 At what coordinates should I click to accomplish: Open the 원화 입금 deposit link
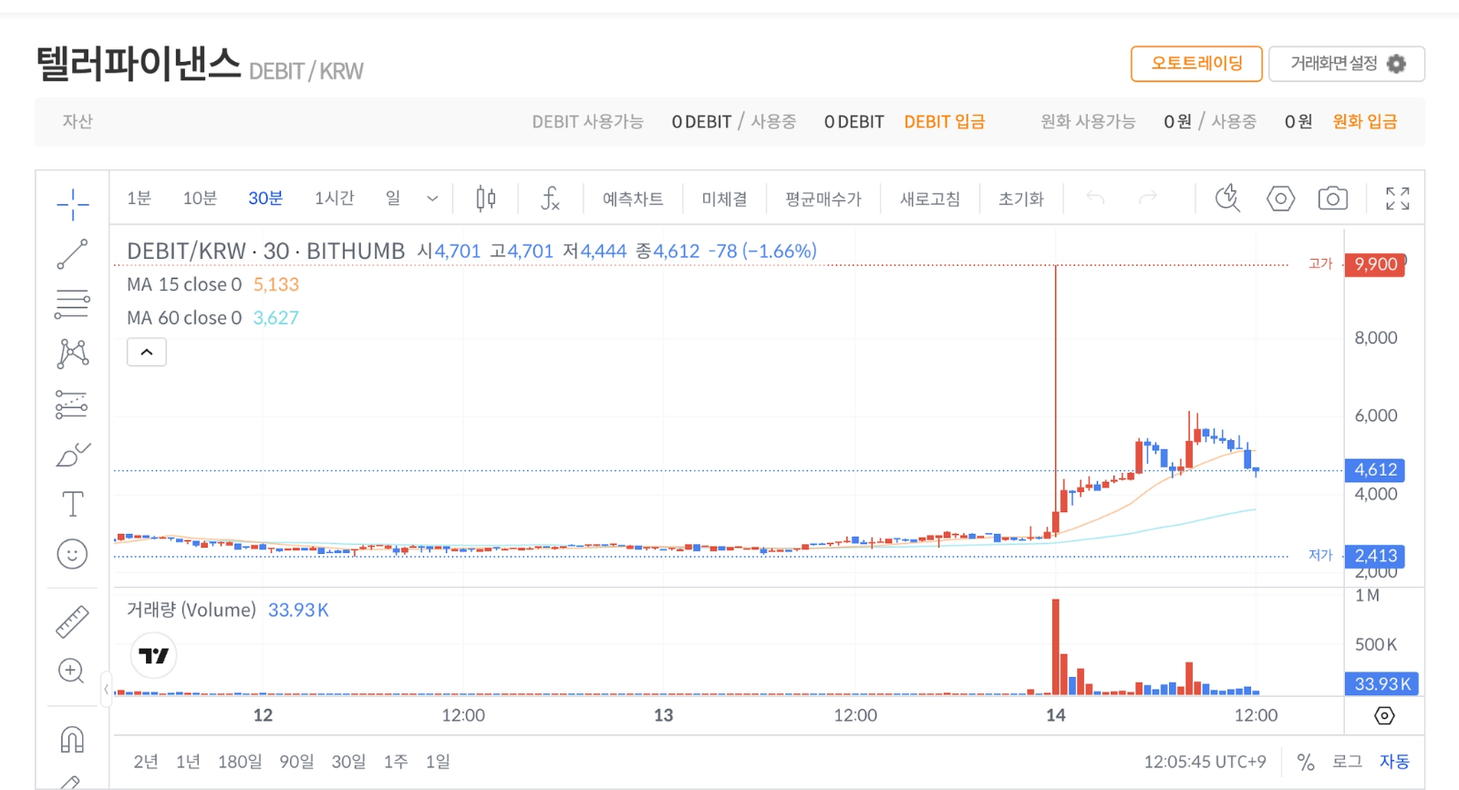[x=1364, y=121]
